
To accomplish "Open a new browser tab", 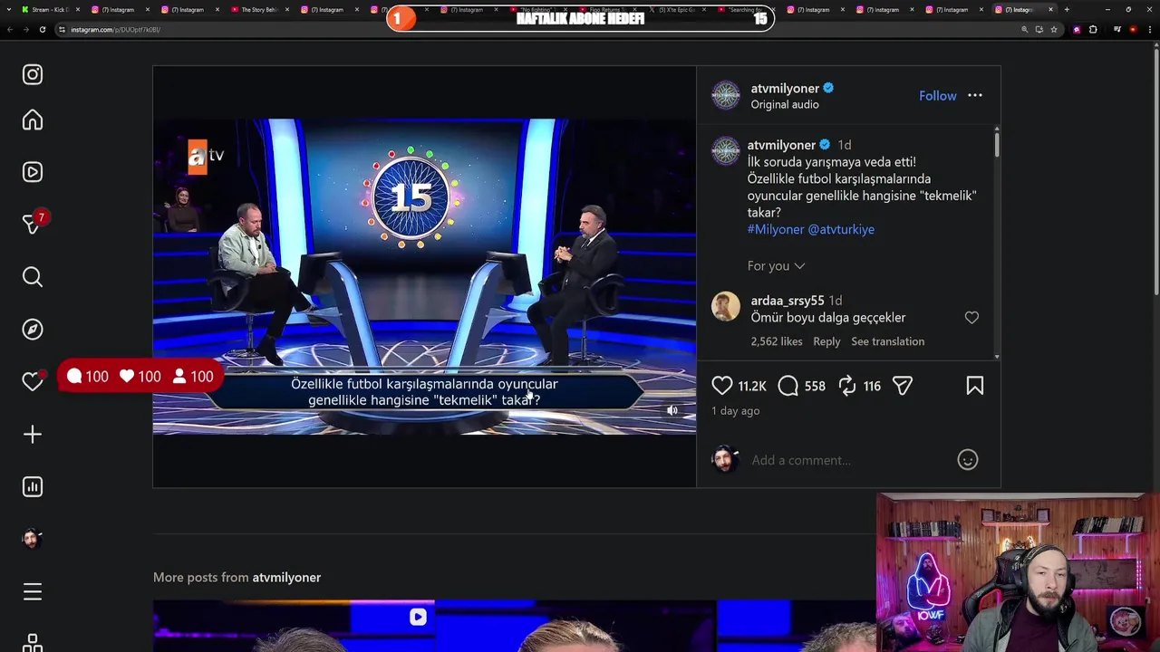I will click(1067, 9).
